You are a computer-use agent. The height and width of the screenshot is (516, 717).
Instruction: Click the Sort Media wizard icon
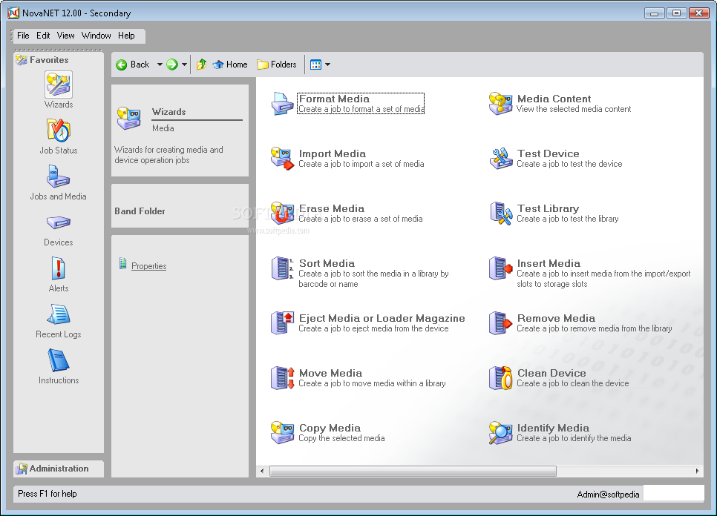coord(282,268)
